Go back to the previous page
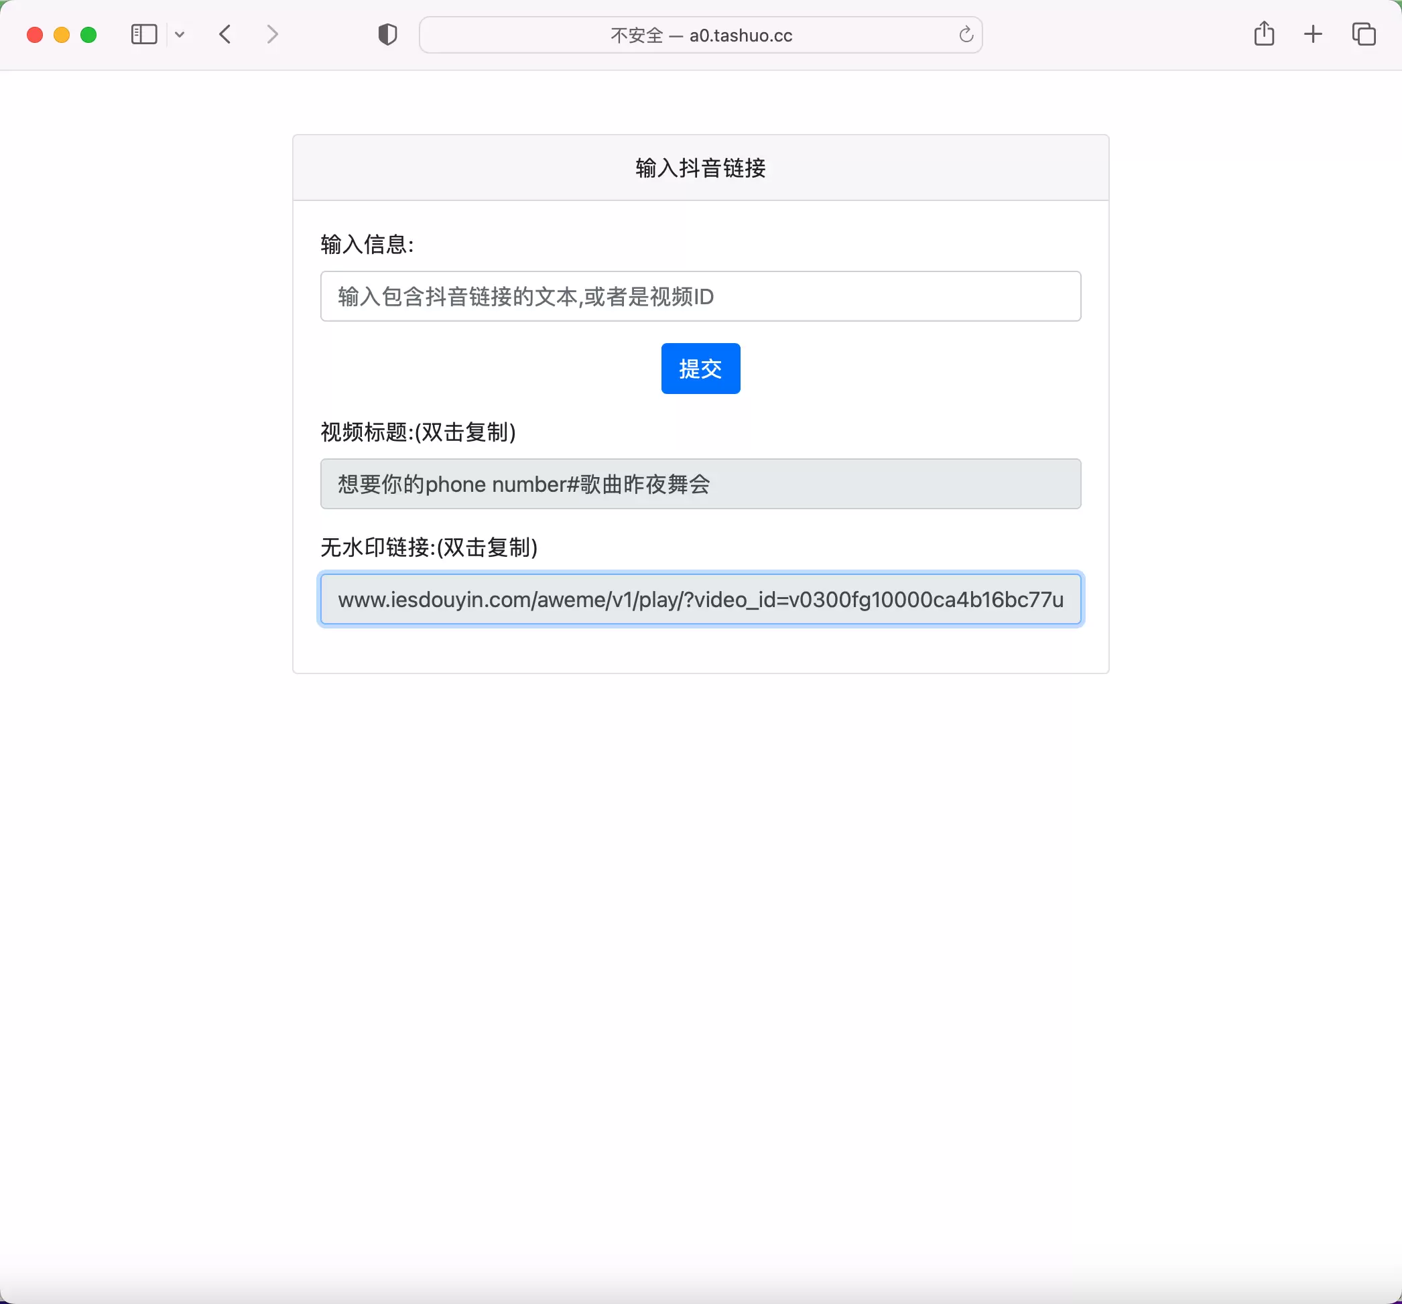1402x1304 pixels. click(226, 35)
